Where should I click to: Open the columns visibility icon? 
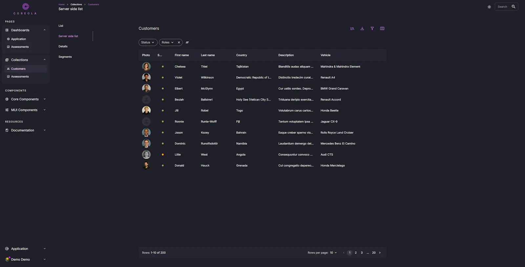[x=382, y=29]
